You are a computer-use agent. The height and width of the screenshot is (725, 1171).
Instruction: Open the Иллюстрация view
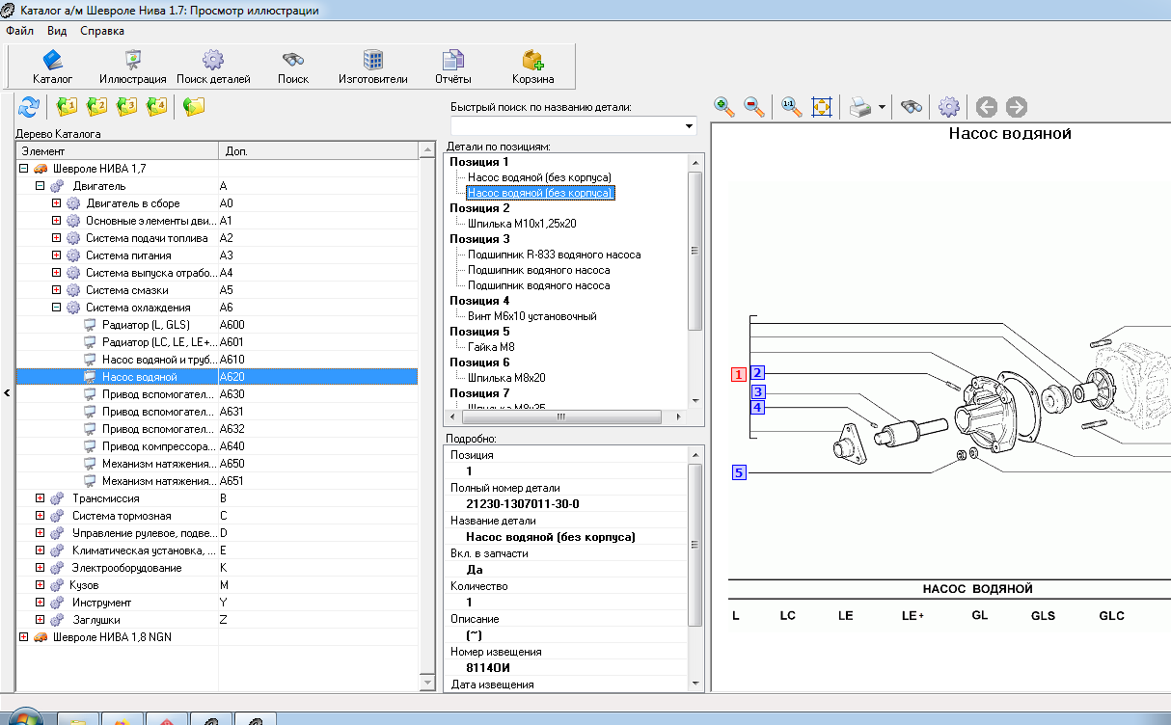click(x=132, y=67)
